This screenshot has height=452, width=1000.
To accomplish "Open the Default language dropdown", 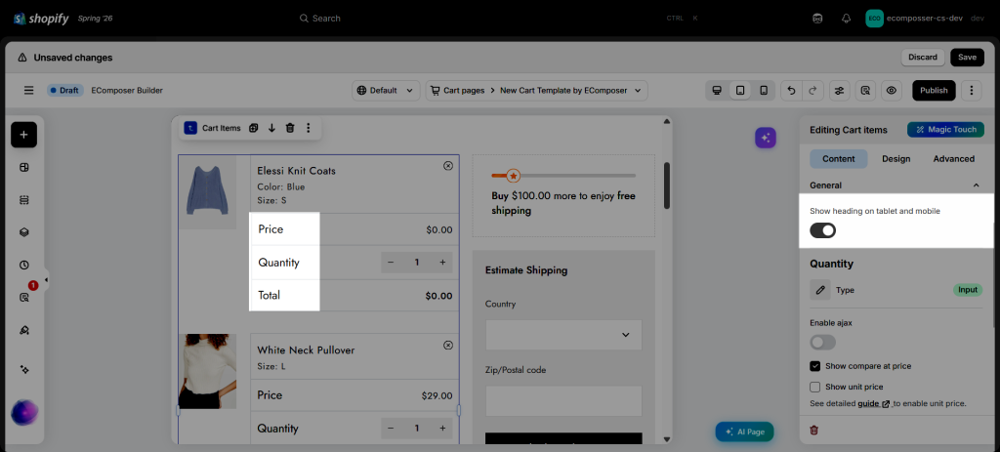I will 387,91.
